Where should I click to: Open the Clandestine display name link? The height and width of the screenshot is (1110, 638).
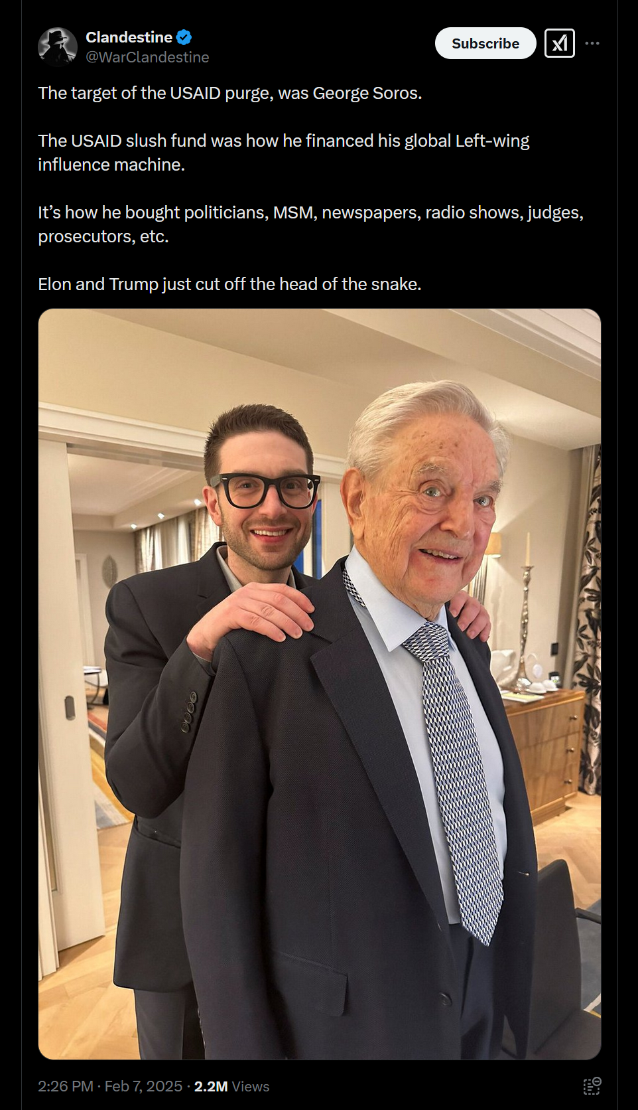point(129,37)
